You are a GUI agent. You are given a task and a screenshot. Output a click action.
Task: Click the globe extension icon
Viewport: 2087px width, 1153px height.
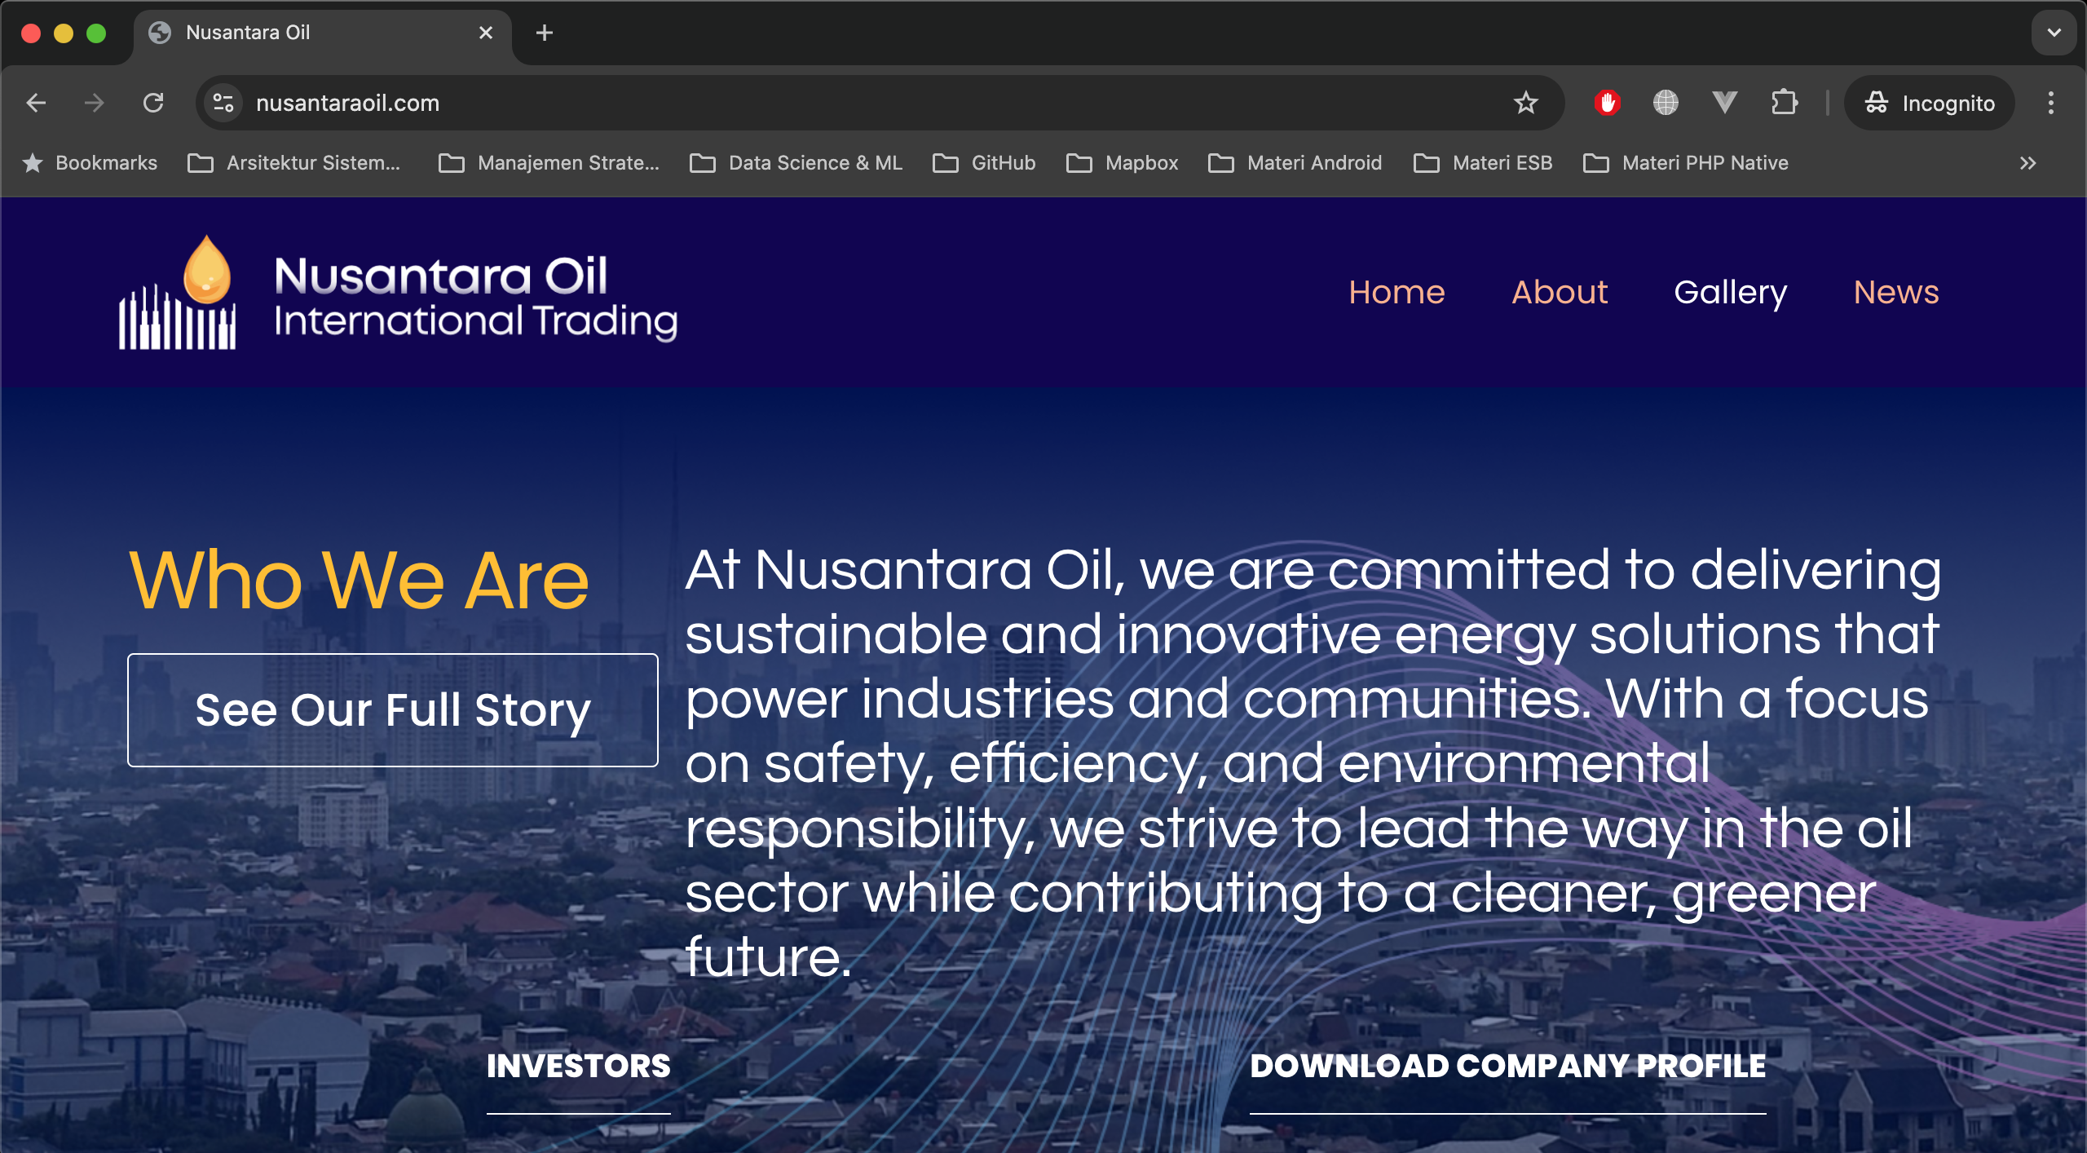click(x=1666, y=103)
